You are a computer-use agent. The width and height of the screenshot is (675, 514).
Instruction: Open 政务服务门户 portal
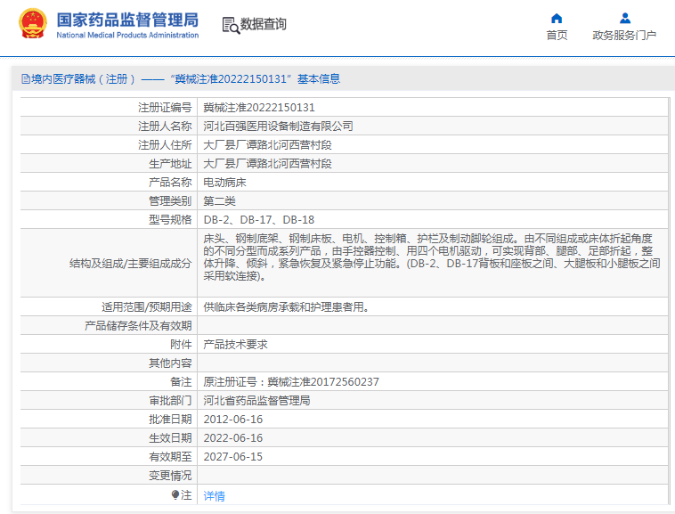(x=624, y=36)
